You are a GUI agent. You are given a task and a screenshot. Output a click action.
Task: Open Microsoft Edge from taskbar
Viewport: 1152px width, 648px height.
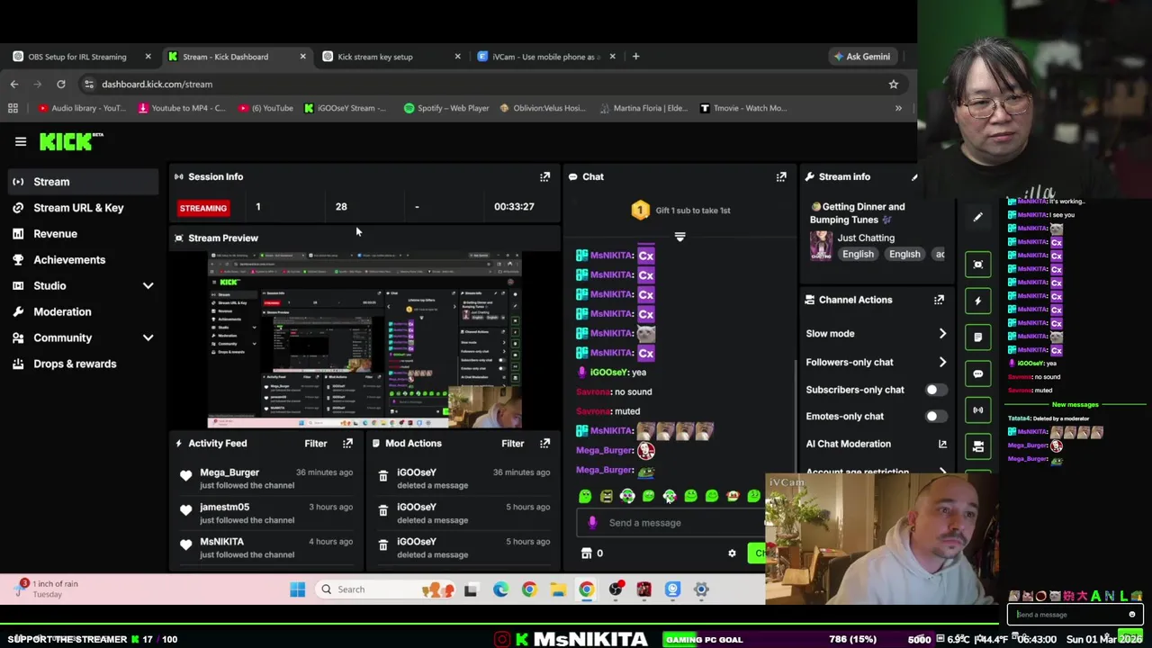(500, 589)
